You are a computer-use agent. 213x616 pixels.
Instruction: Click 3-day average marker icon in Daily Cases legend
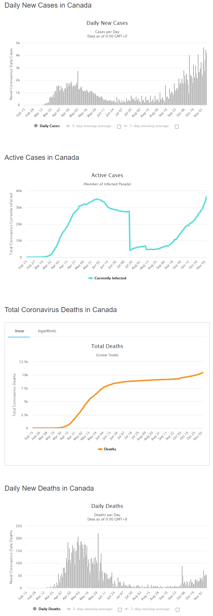tap(68, 126)
